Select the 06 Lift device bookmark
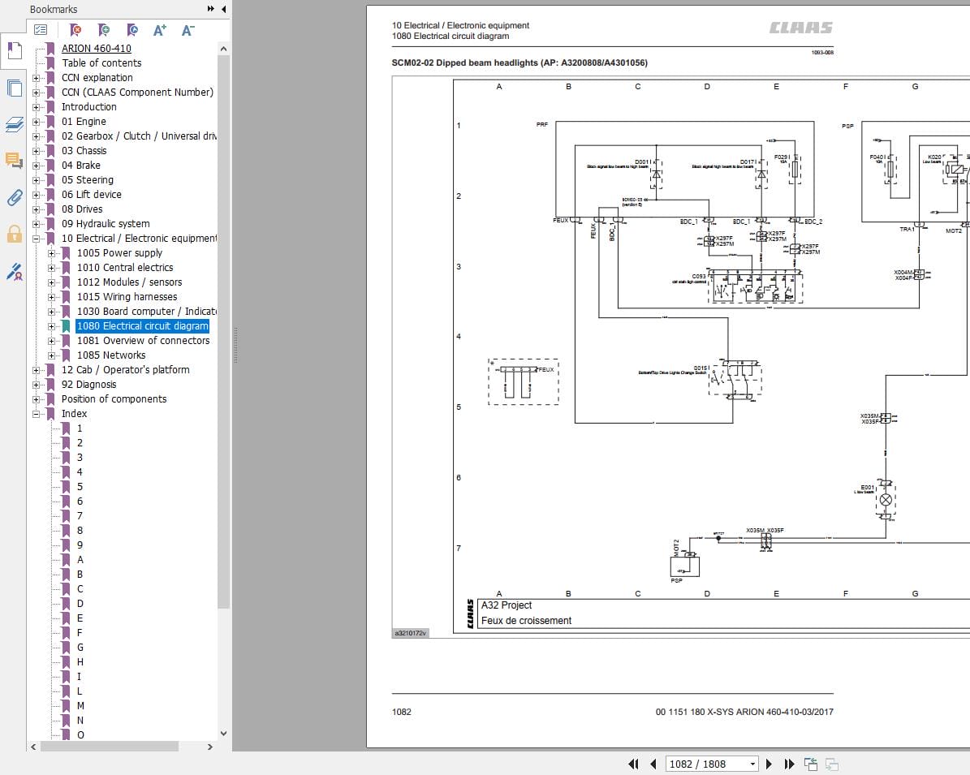The image size is (970, 775). 92,195
